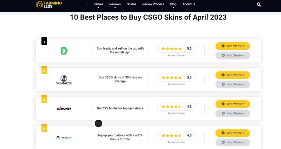Viewport: 281px width, 149px height.
Task: Open the Tradeit.gg logo
Action: (64, 138)
